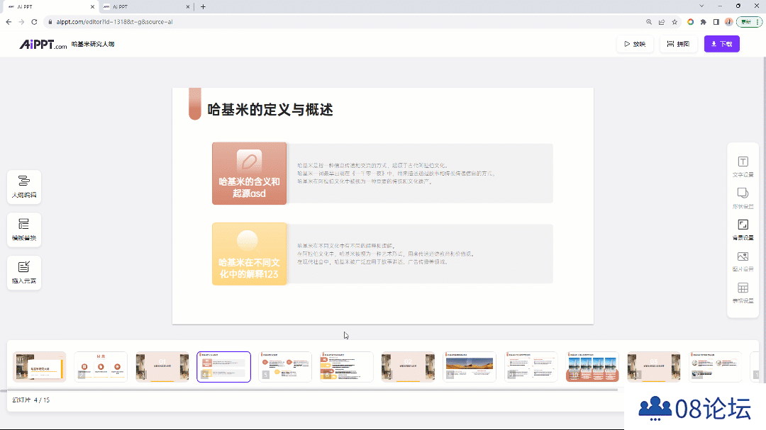Toggle the browser side panel

coord(716,22)
